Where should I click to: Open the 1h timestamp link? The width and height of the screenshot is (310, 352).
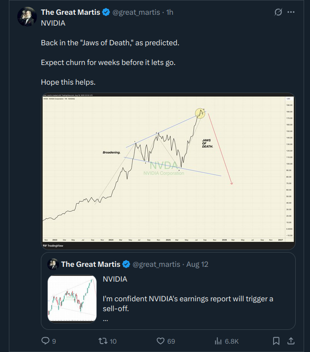170,12
